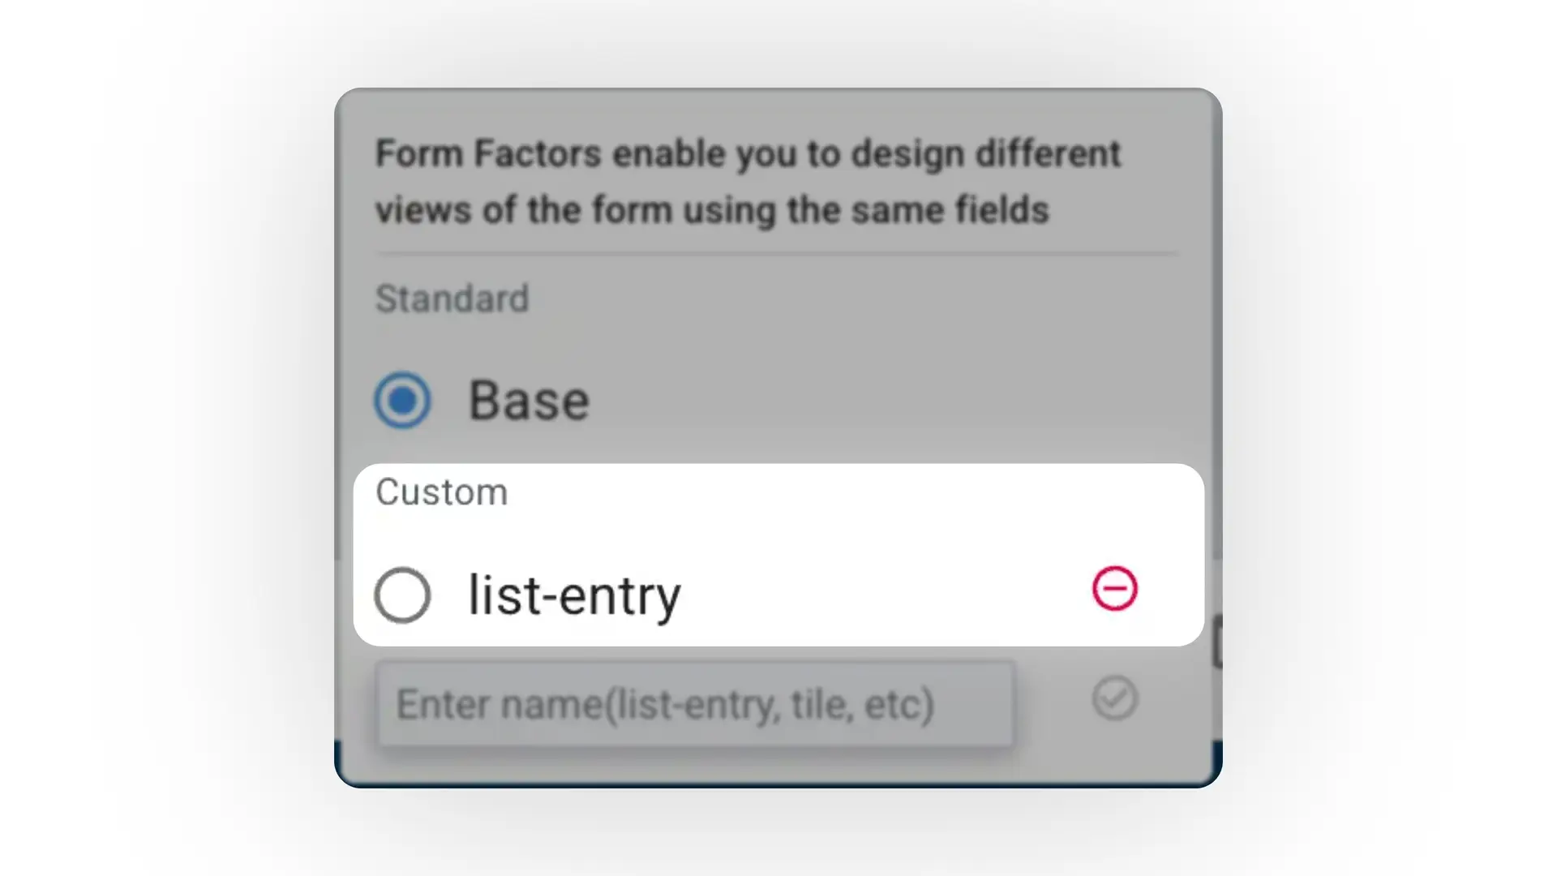Click the Enter name input field
This screenshot has width=1557, height=876.
[x=696, y=702]
